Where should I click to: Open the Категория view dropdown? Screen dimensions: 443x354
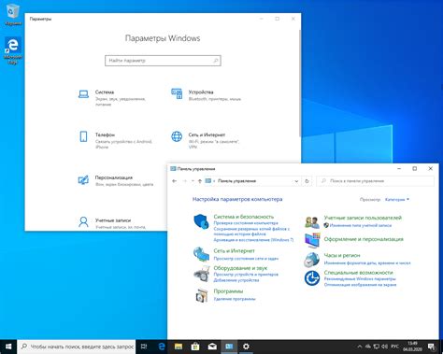click(x=397, y=199)
